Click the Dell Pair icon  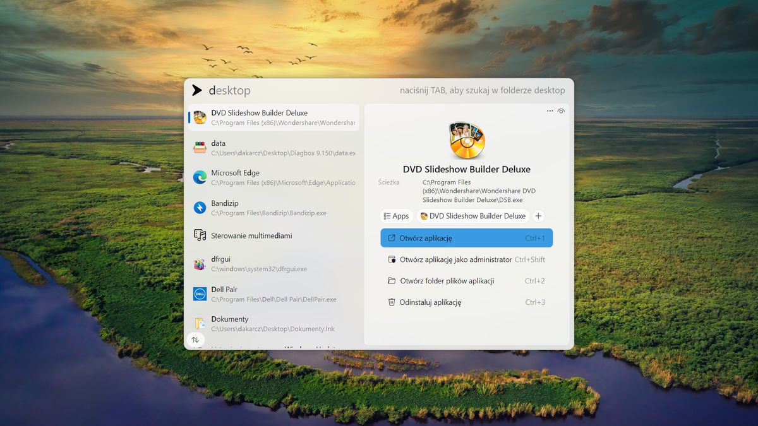[200, 293]
